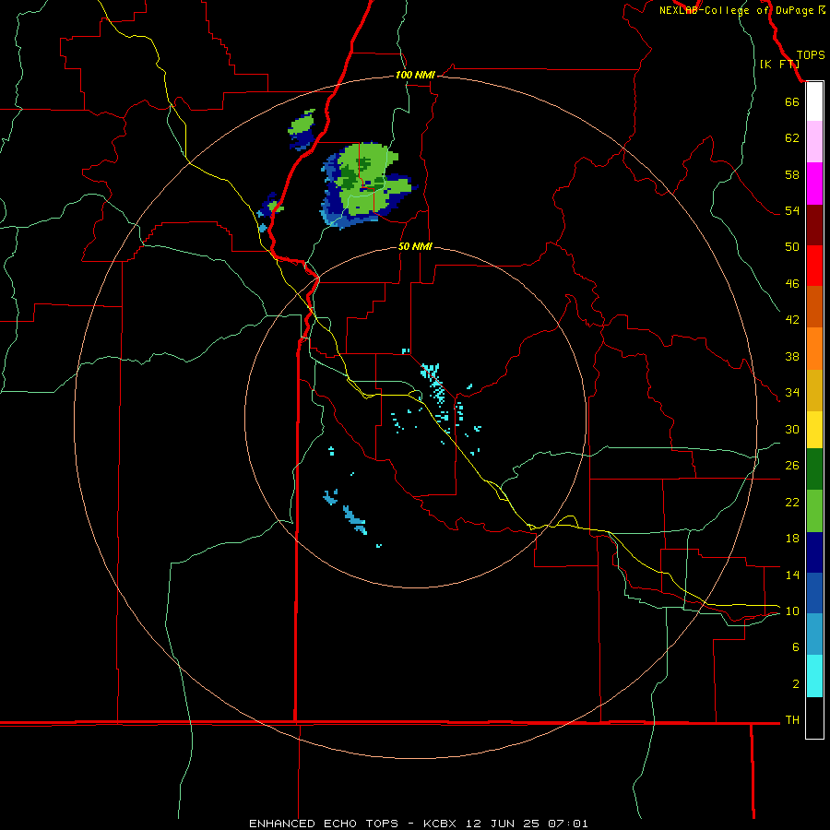Click the '50 NMI' range ring label
The height and width of the screenshot is (830, 830).
click(415, 246)
